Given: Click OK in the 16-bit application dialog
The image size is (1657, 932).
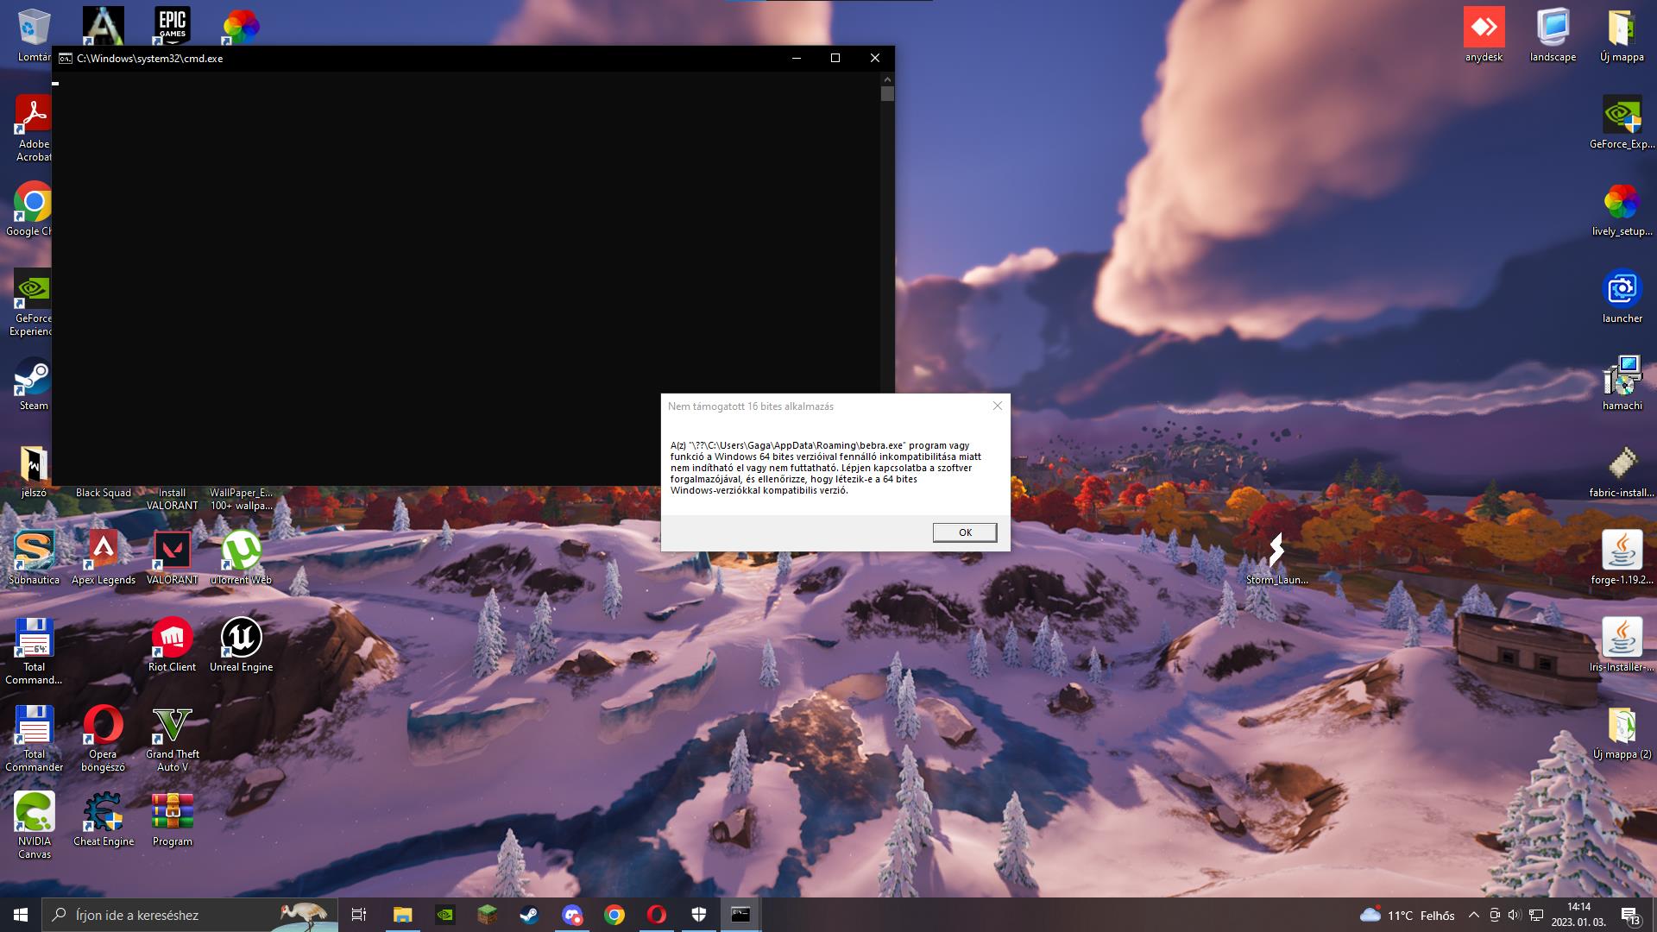Looking at the screenshot, I should click(964, 532).
